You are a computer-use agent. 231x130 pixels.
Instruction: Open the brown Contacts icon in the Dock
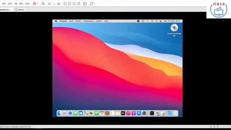(107, 113)
